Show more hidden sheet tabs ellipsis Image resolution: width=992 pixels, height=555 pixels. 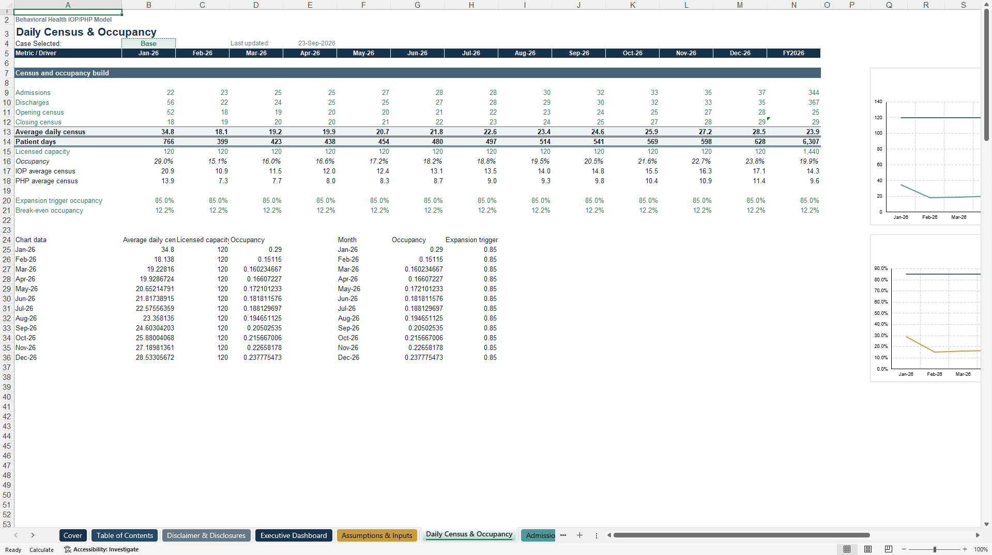(x=563, y=535)
